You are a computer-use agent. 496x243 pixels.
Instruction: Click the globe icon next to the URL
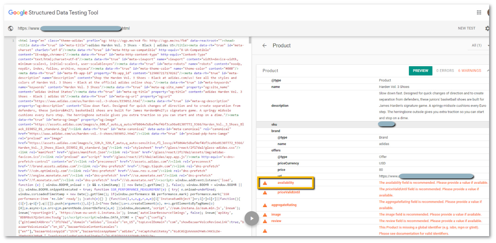click(11, 28)
